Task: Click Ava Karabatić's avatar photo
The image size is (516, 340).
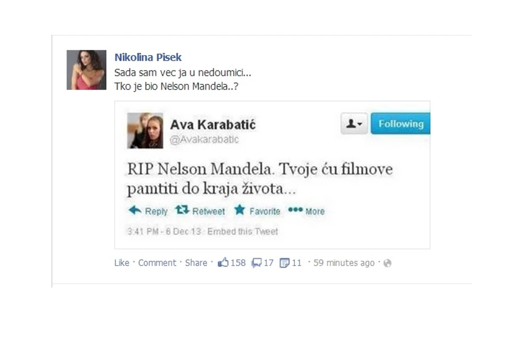Action: [x=145, y=131]
